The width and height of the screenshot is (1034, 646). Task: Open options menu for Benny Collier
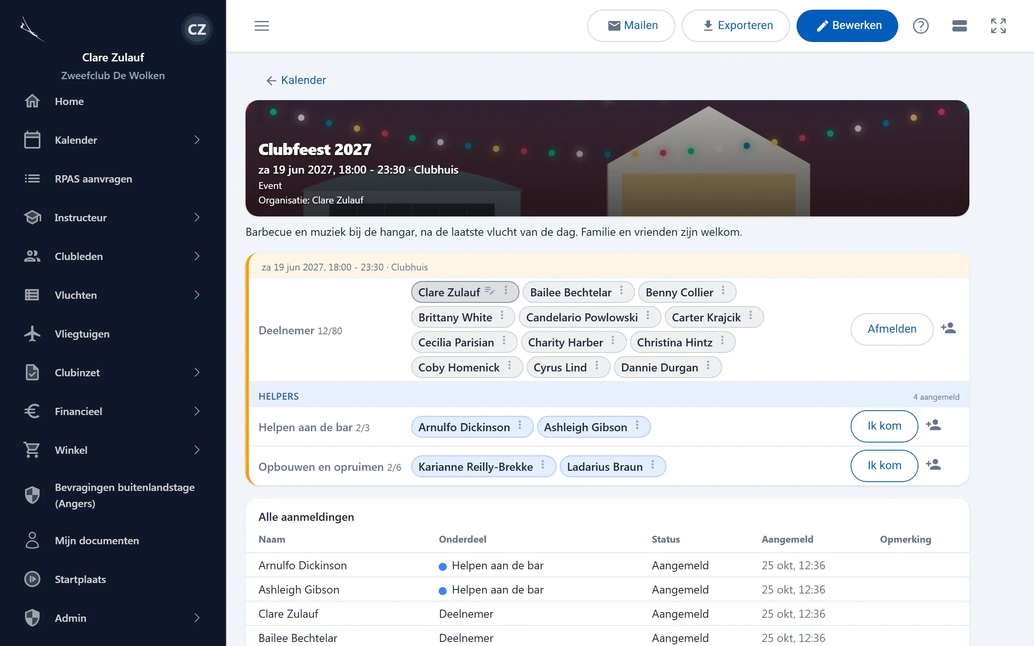(723, 291)
